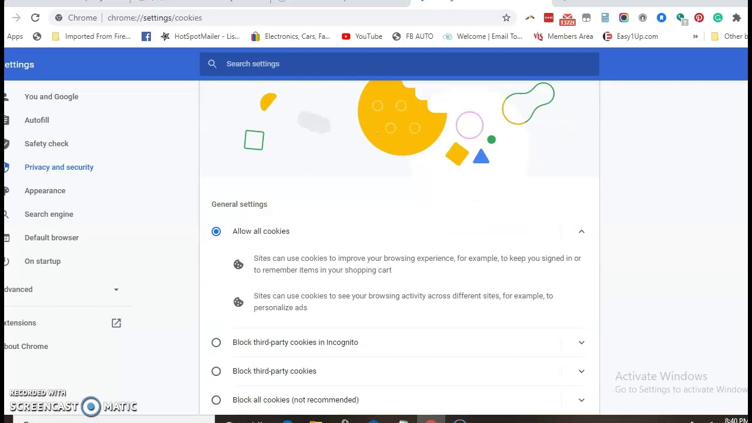Expand the Block all cookies details
The image size is (752, 423).
(x=582, y=399)
